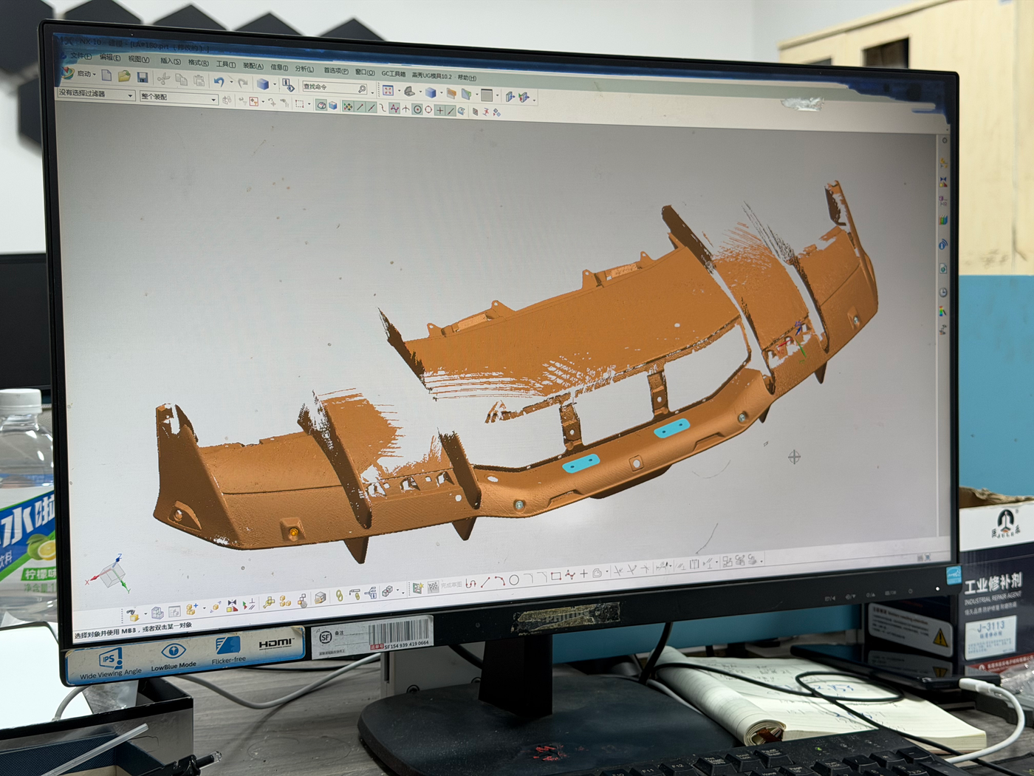Click the dashed rectangle selection icon
The width and height of the screenshot is (1034, 776).
click(299, 104)
